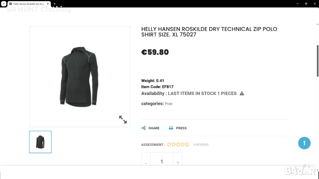Click the first rating star
This screenshot has width=319, height=179.
169,145
